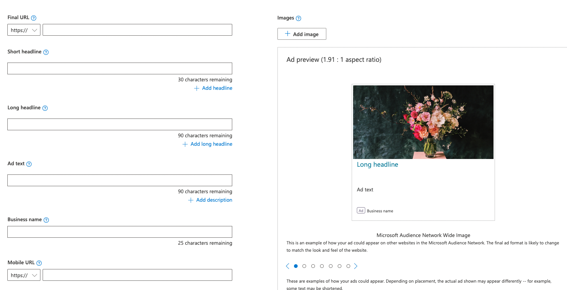
Task: Open the Final URL protocol dropdown
Action: click(24, 30)
